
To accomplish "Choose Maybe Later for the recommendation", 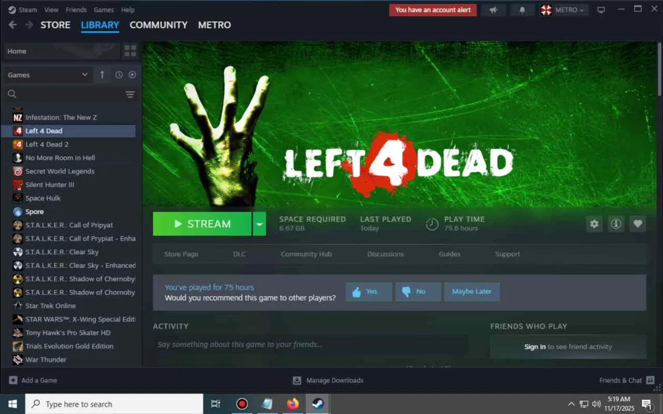I will point(472,292).
